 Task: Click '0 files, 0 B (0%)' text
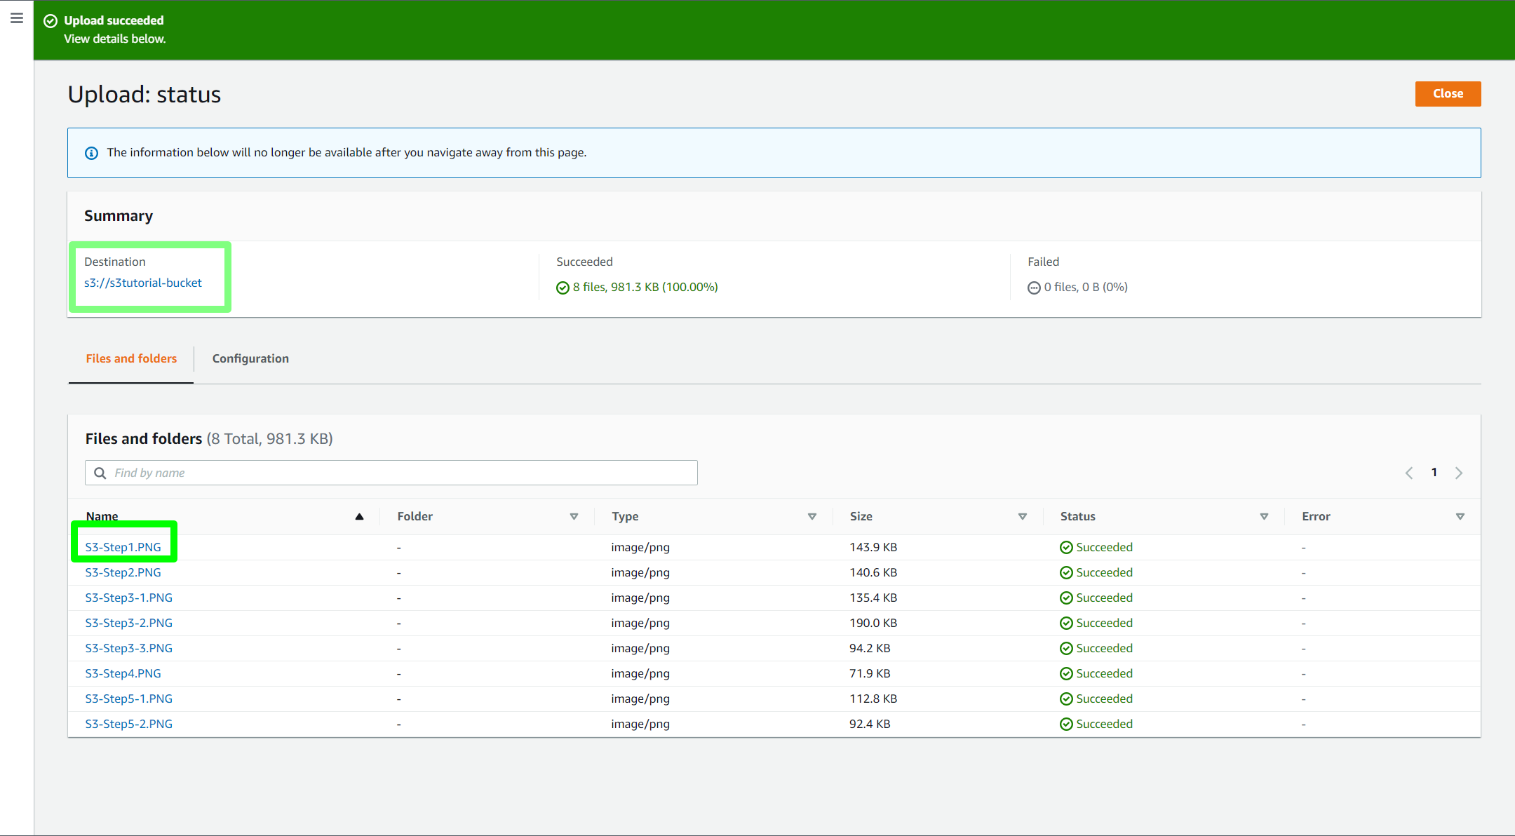(1086, 287)
